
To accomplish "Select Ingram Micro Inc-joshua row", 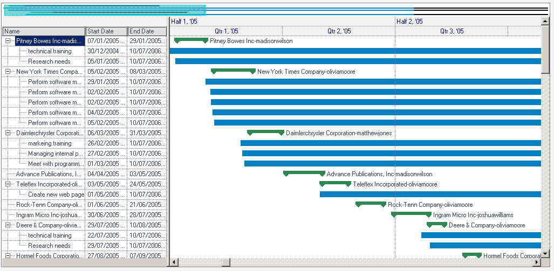I will [49, 215].
